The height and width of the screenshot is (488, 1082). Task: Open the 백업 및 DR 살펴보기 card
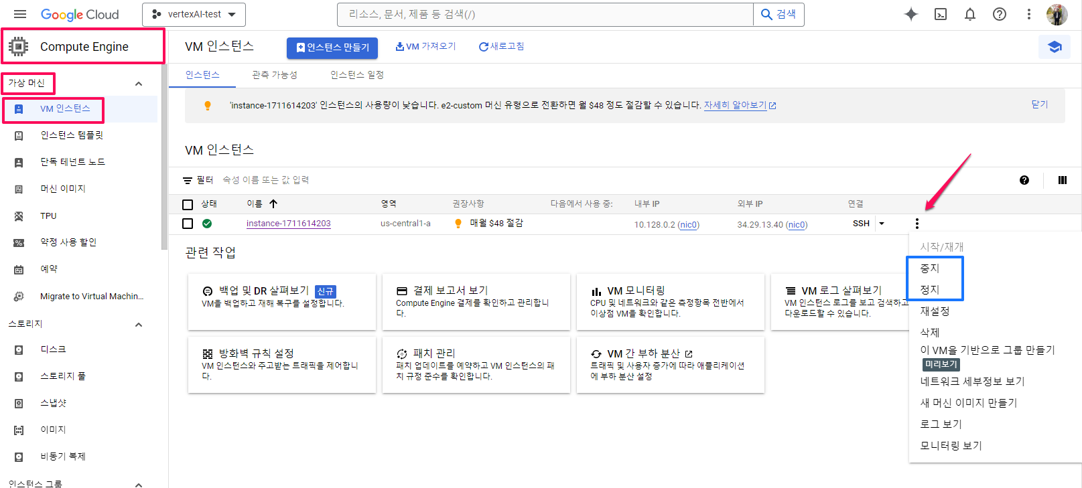click(281, 302)
